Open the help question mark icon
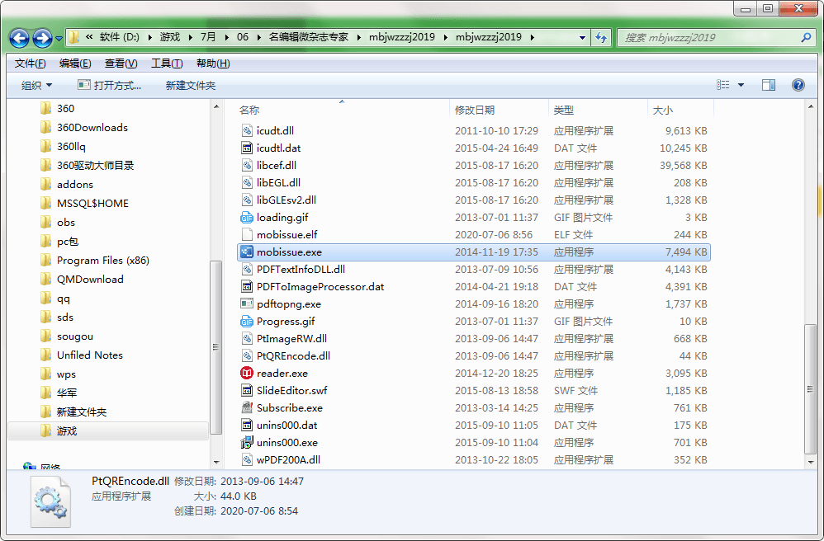The image size is (824, 541). coord(798,85)
